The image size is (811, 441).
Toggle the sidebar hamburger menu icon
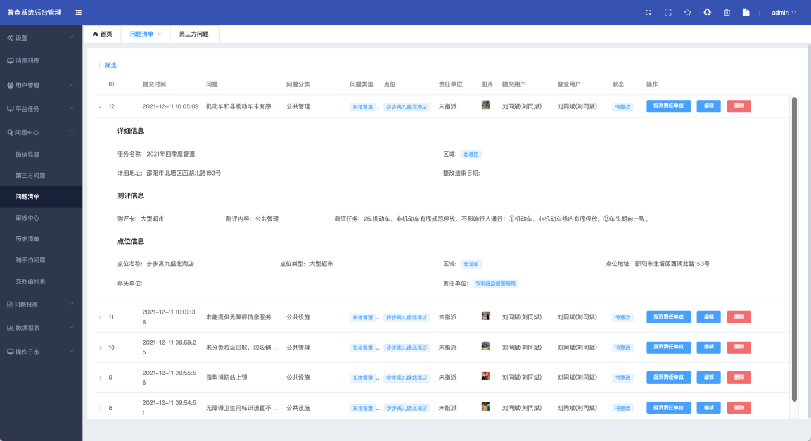(79, 13)
